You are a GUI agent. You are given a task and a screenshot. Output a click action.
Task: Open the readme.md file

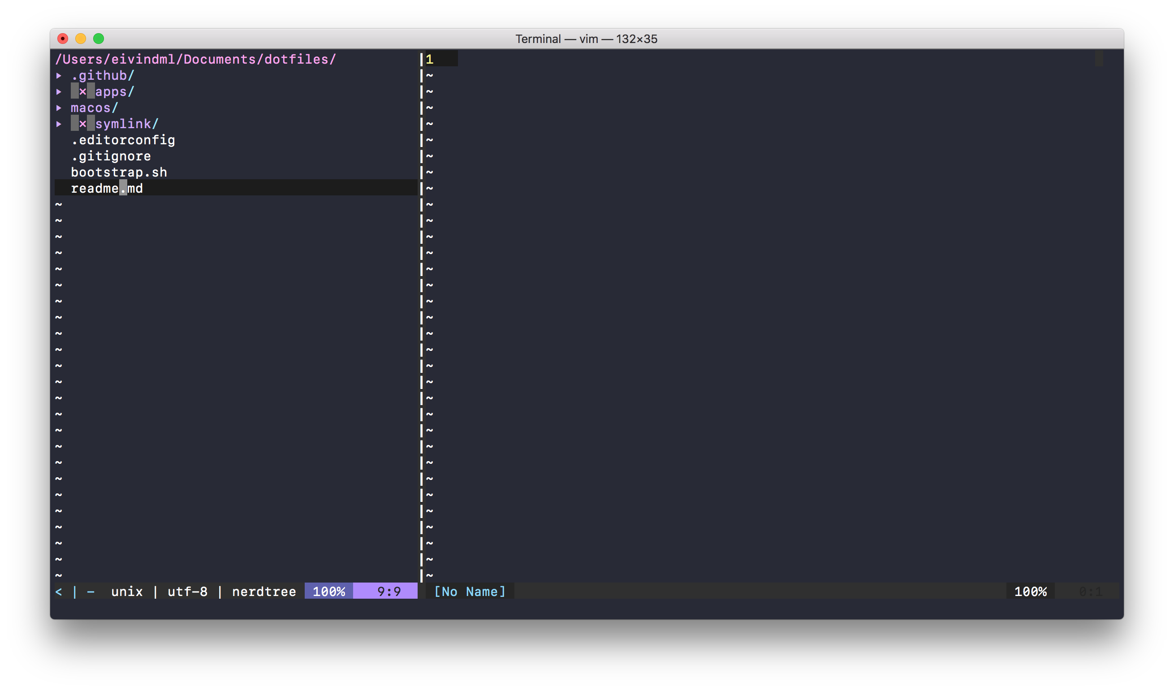click(x=107, y=188)
